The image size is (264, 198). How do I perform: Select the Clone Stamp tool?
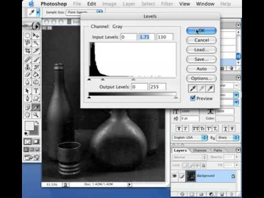click(28, 67)
